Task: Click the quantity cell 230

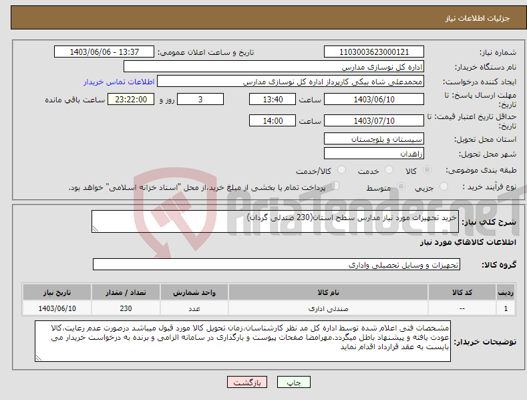Action: point(126,308)
